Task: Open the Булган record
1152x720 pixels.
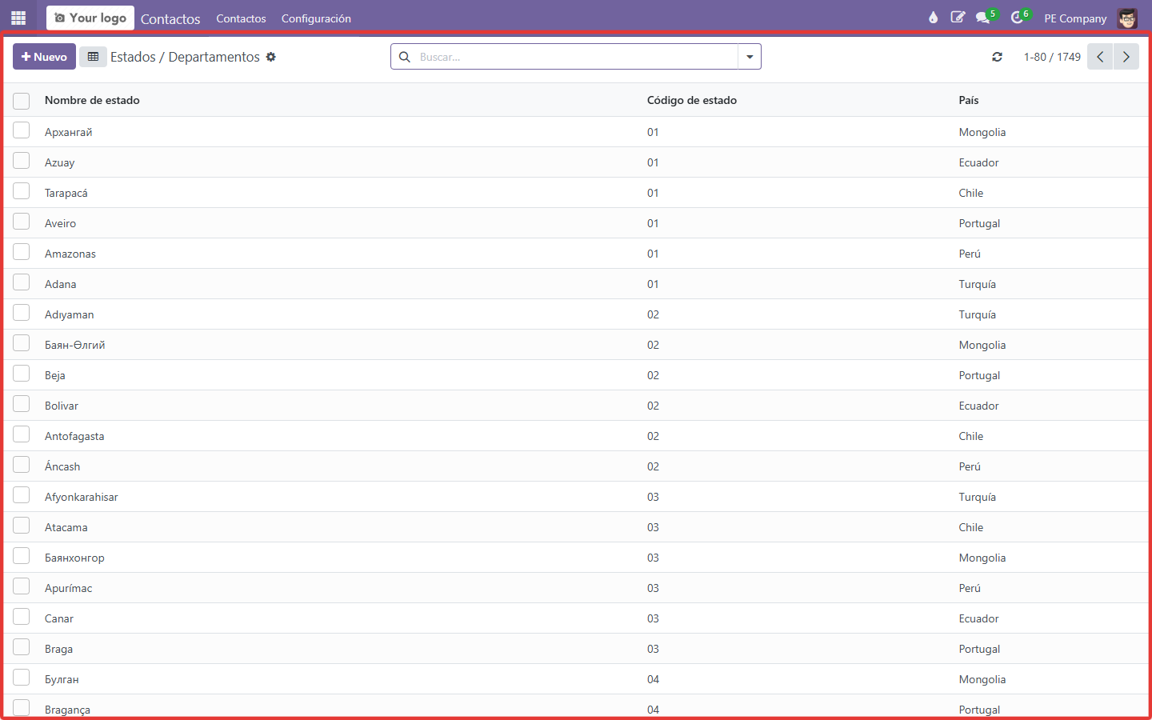Action: [x=62, y=679]
